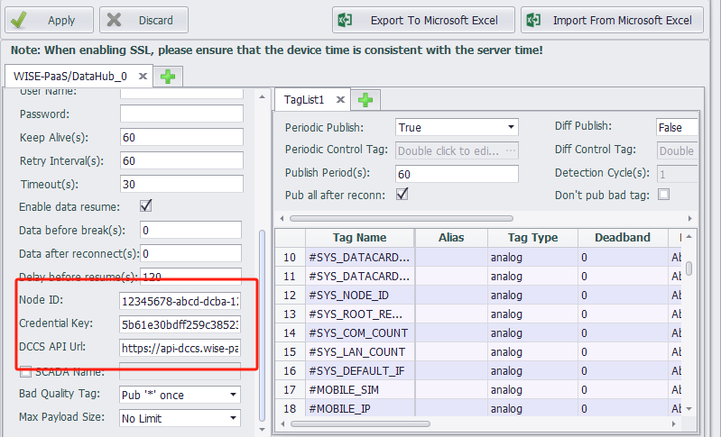Click into the Node ID input field

[180, 300]
